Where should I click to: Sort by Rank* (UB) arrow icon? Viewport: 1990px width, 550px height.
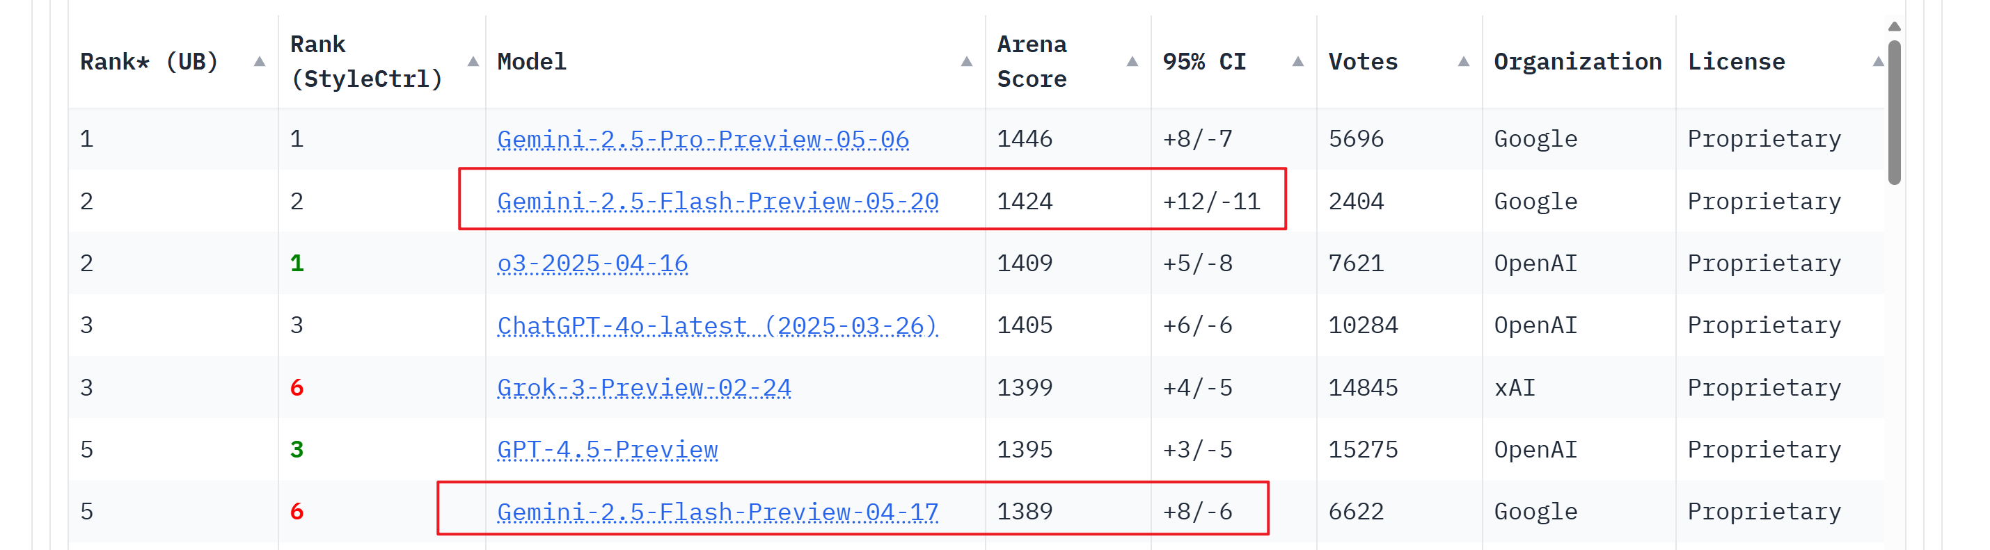click(260, 62)
